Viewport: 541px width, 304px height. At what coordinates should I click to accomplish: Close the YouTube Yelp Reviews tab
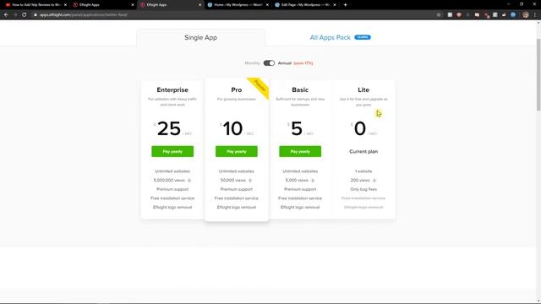pyautogui.click(x=65, y=5)
